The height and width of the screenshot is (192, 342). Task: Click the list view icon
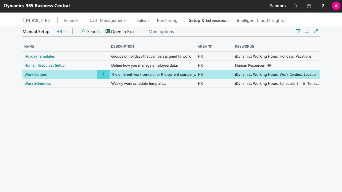pyautogui.click(x=307, y=31)
